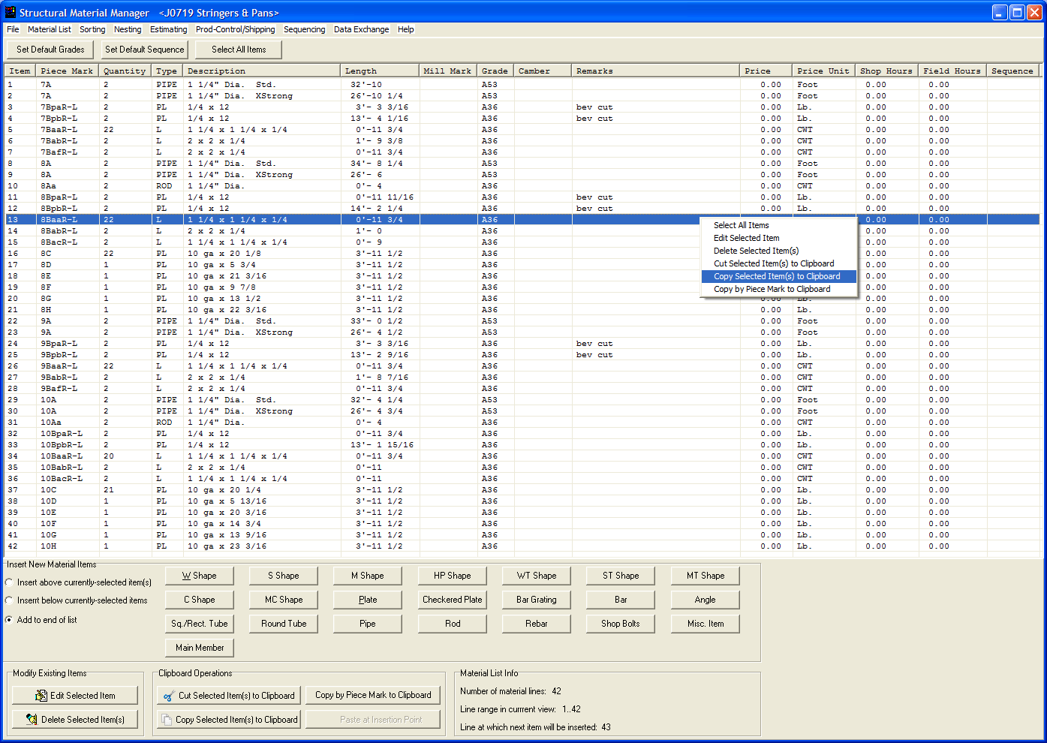
Task: Click Set Default Grades button
Action: (50, 50)
